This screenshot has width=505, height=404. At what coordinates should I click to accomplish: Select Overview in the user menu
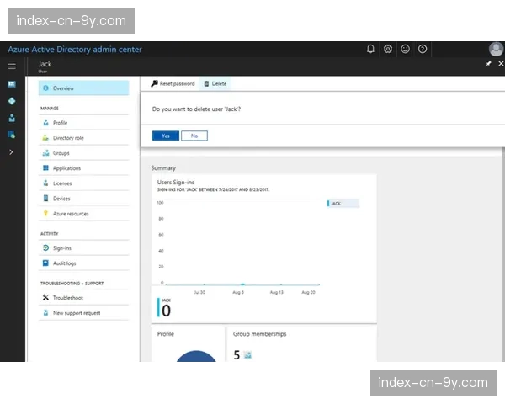coord(83,88)
